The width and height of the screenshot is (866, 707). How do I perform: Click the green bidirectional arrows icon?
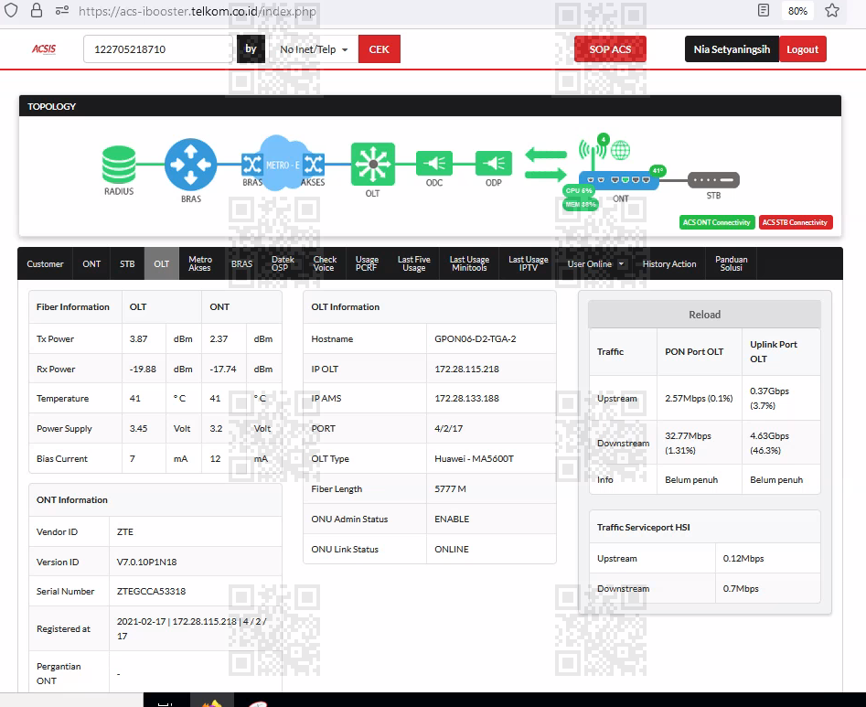[x=546, y=164]
